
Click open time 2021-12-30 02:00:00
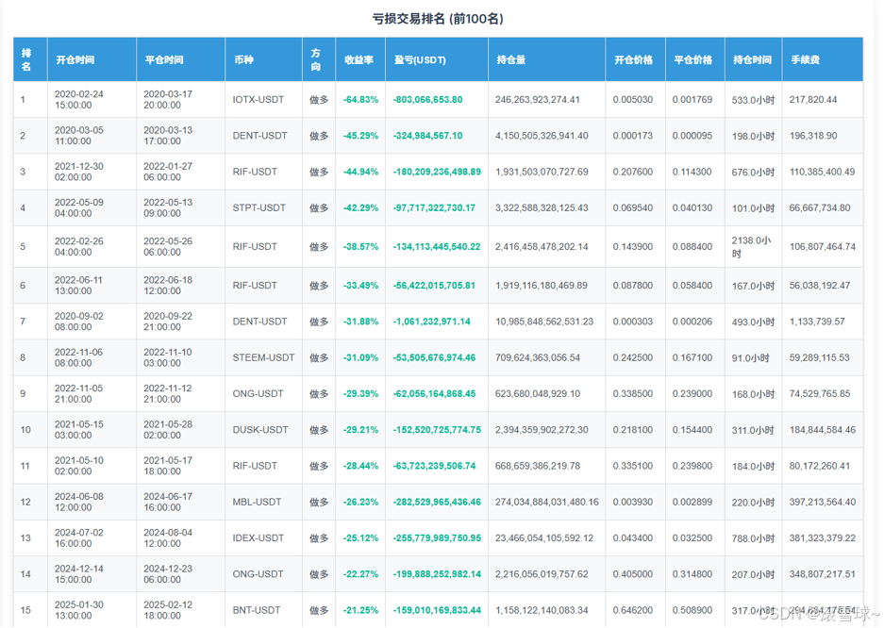pyautogui.click(x=79, y=172)
